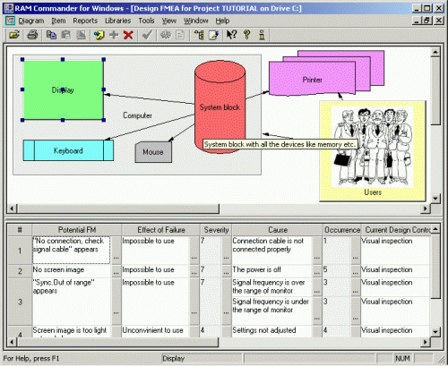Click 'Unconvinient to use' effect cell
The image size is (448, 366).
coord(156,330)
